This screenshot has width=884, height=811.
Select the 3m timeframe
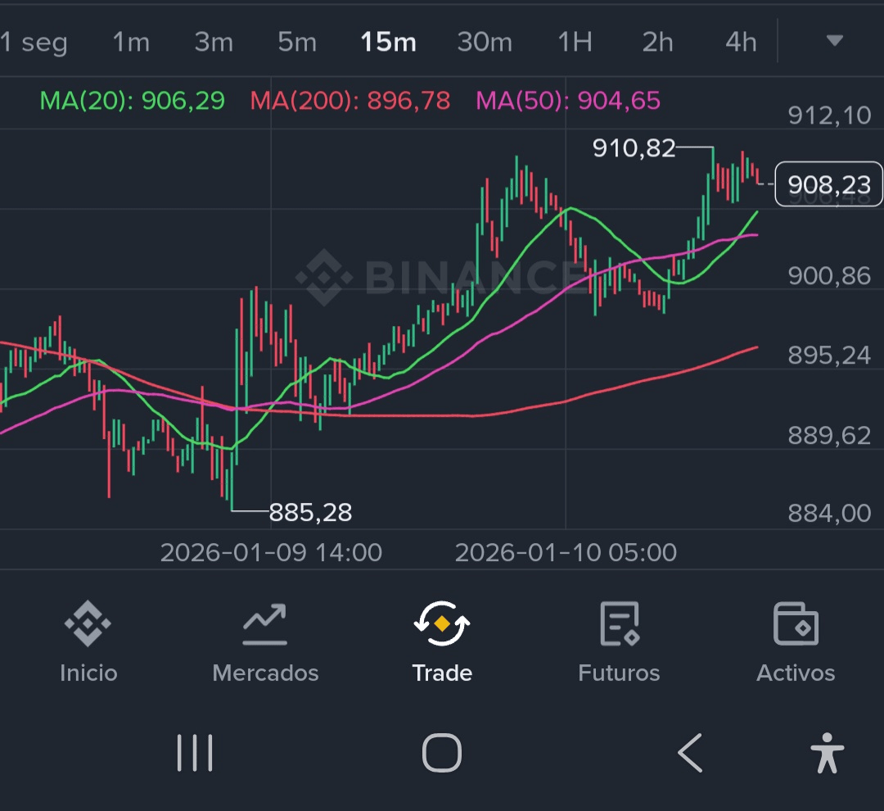[x=214, y=43]
